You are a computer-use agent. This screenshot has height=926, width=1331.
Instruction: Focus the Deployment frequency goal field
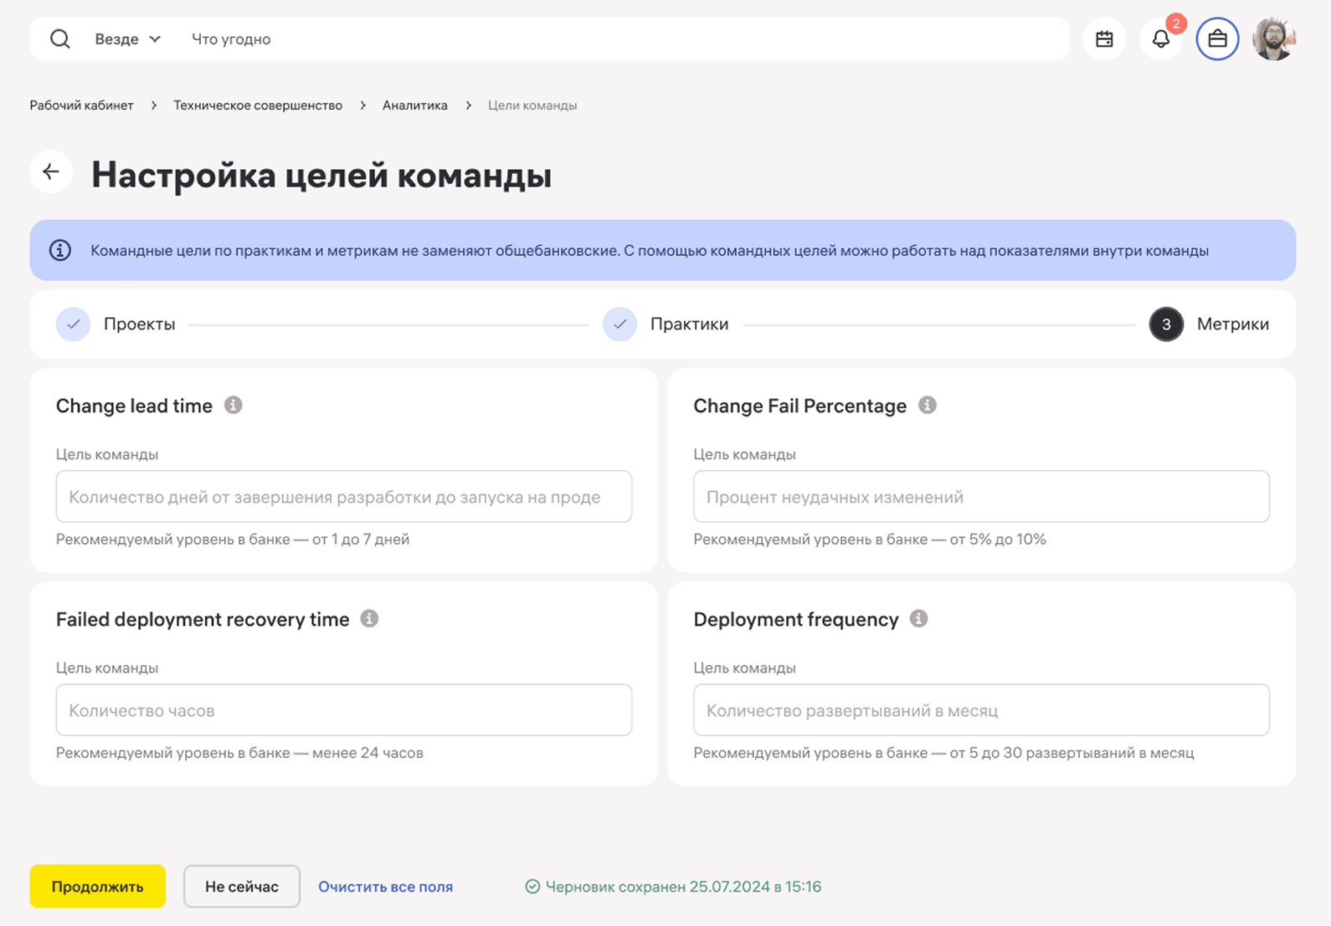click(980, 710)
